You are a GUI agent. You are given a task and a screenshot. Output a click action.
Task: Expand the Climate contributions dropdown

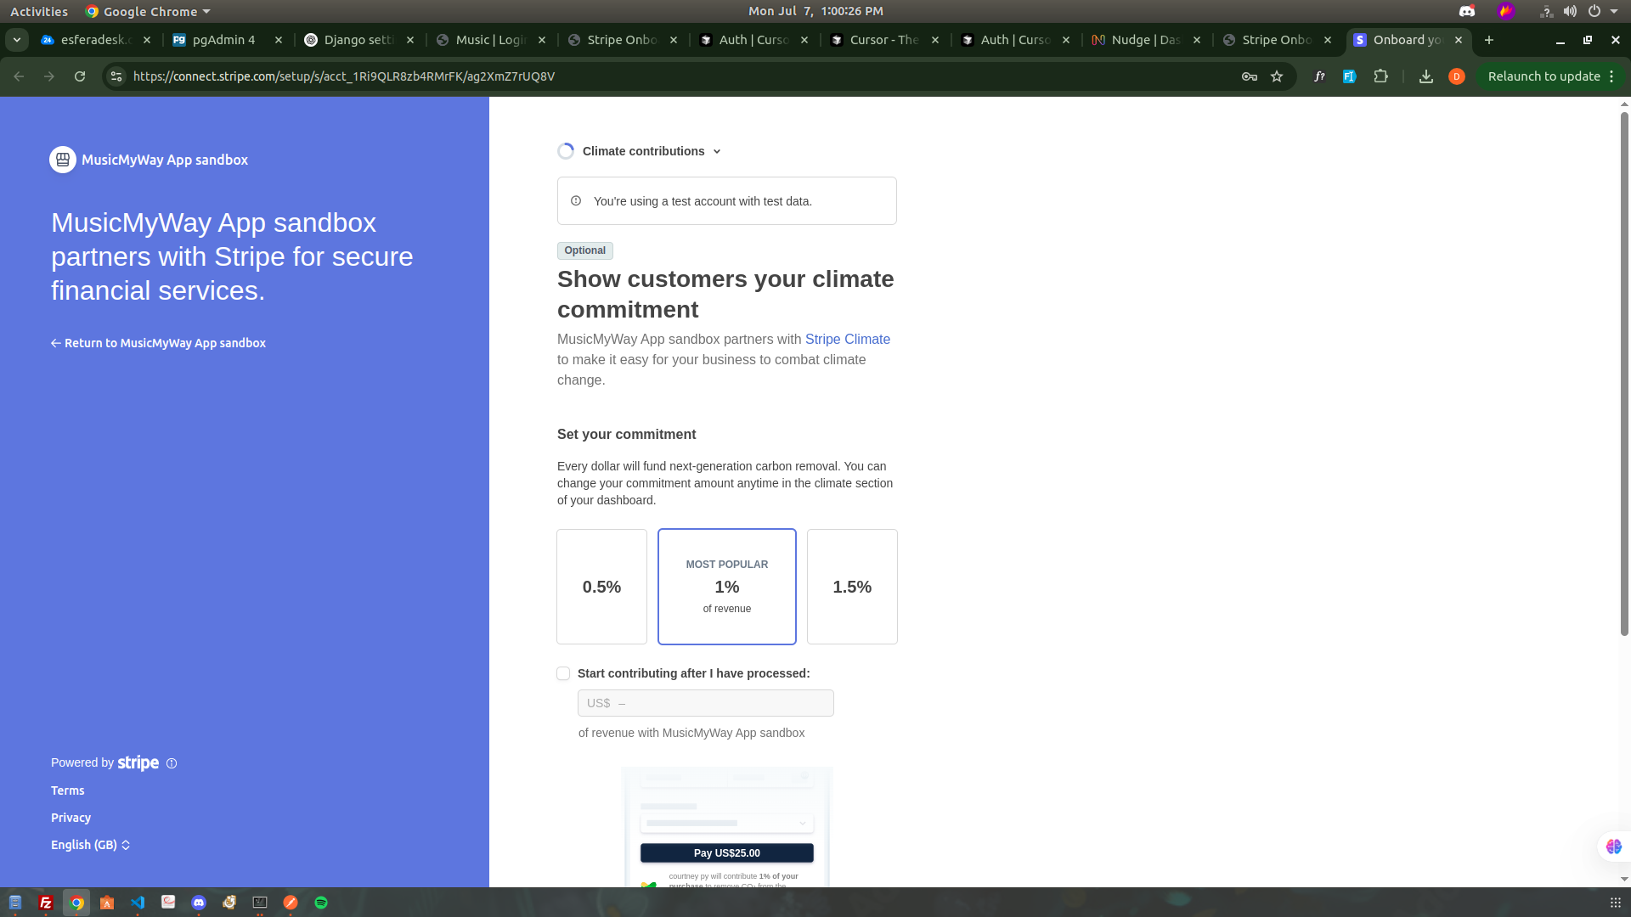(x=652, y=151)
